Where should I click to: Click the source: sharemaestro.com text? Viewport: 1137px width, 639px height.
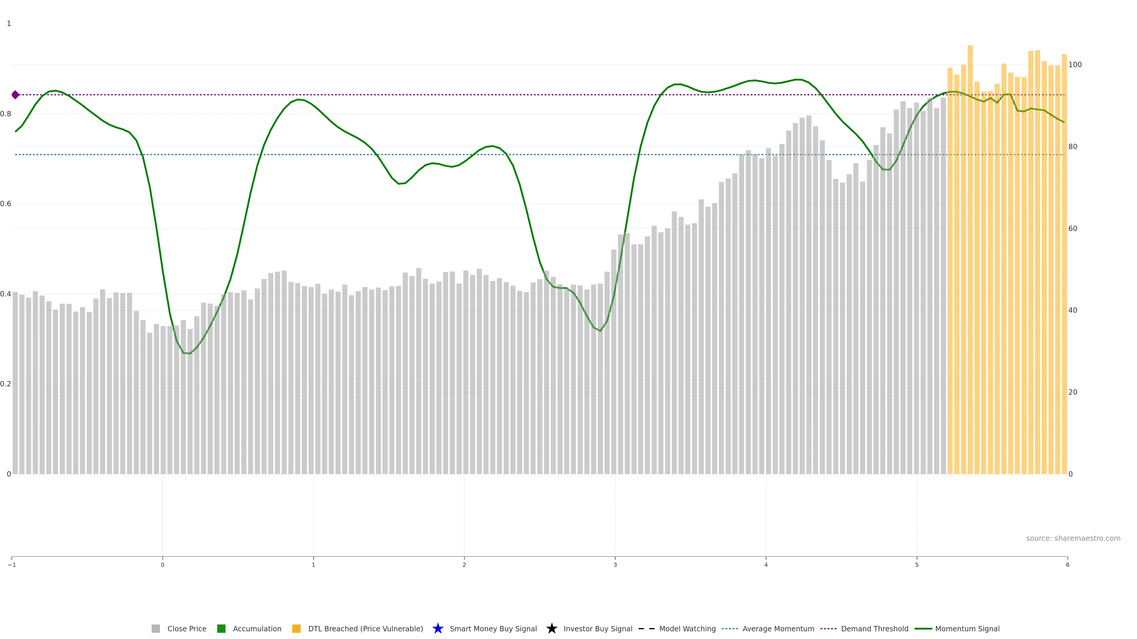pos(1073,538)
